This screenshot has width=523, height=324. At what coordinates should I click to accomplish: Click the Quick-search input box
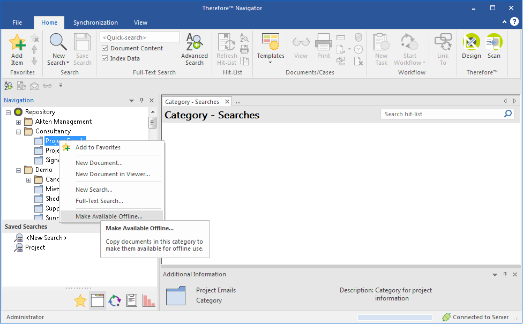coord(140,37)
